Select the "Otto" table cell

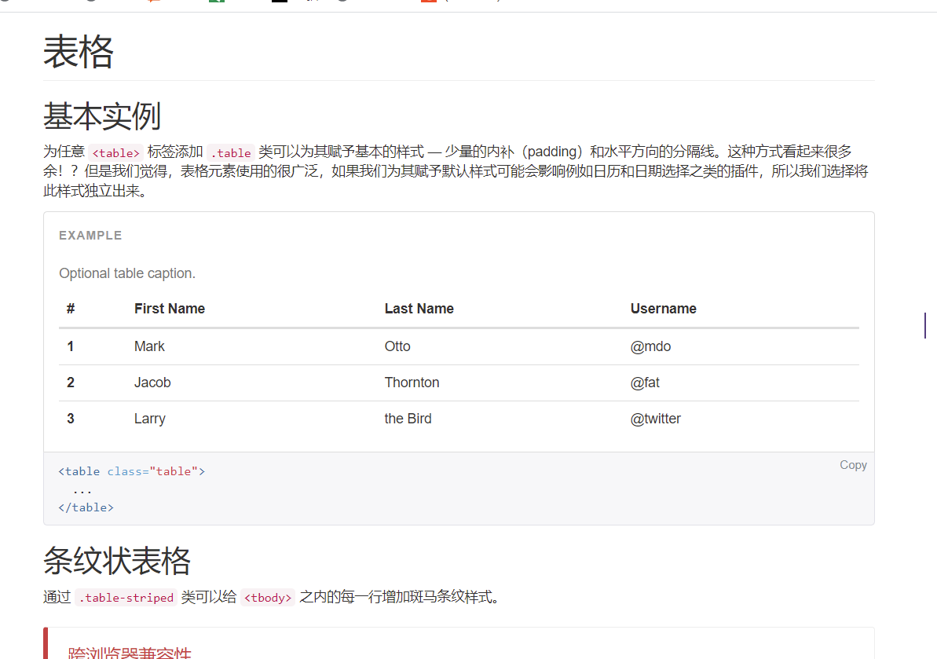pos(397,346)
